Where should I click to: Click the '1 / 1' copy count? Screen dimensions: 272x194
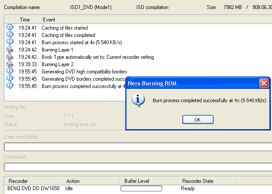coord(69,116)
